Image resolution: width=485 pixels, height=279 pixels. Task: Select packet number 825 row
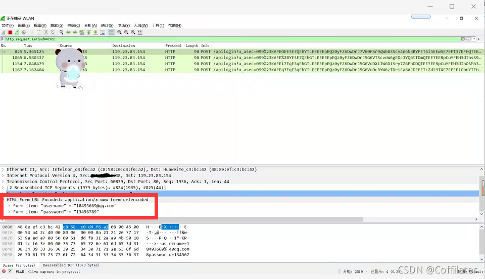pos(241,51)
